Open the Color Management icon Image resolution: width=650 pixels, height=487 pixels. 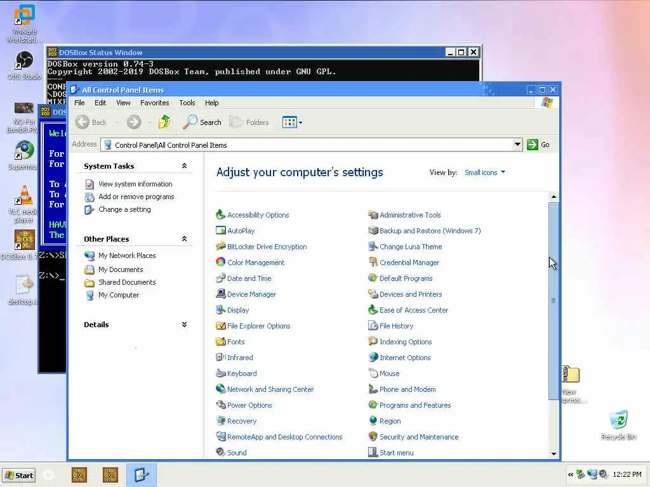tap(220, 262)
